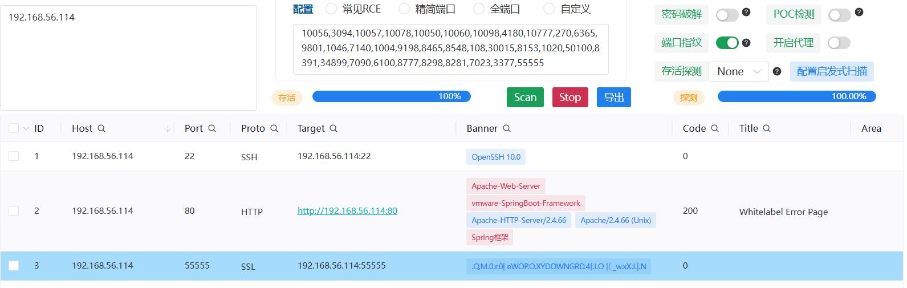Turn off the 端口指纹 switch
Screen dimensions: 907x288
coord(727,43)
